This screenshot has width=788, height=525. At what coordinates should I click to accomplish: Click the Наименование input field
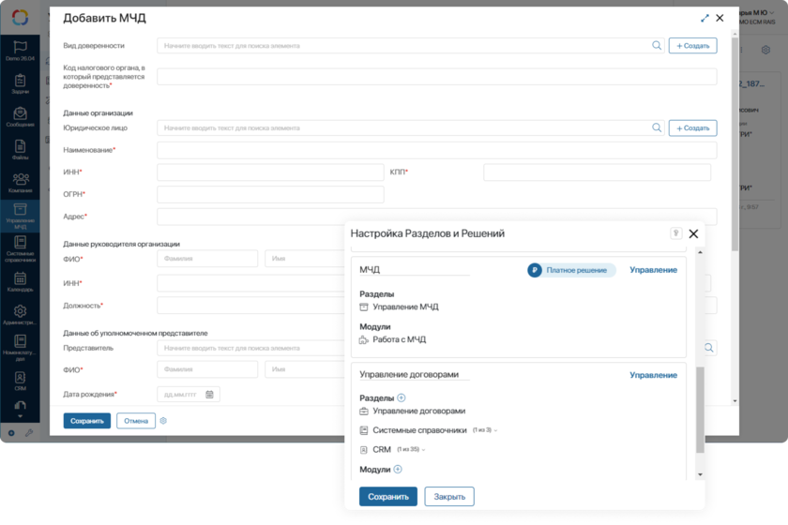coord(436,150)
